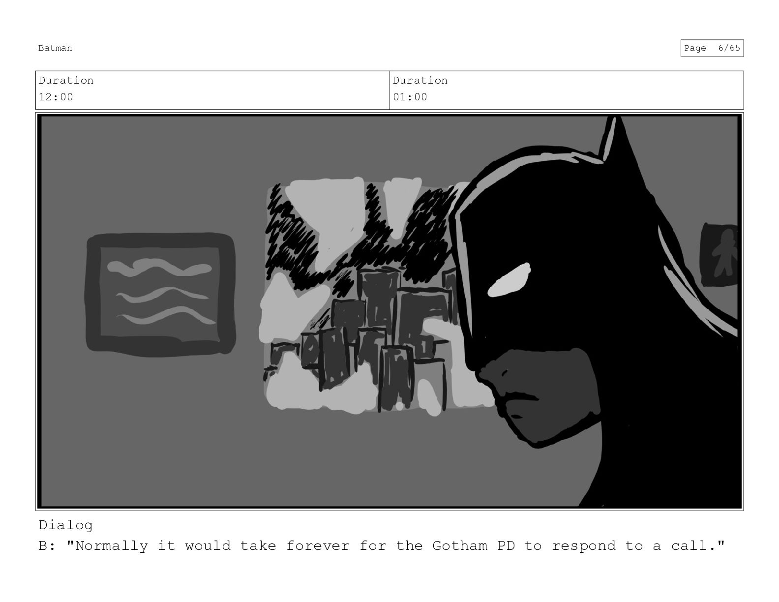Image resolution: width=779 pixels, height=602 pixels.
Task: Click the 'Batman' project title text
Action: click(x=55, y=48)
